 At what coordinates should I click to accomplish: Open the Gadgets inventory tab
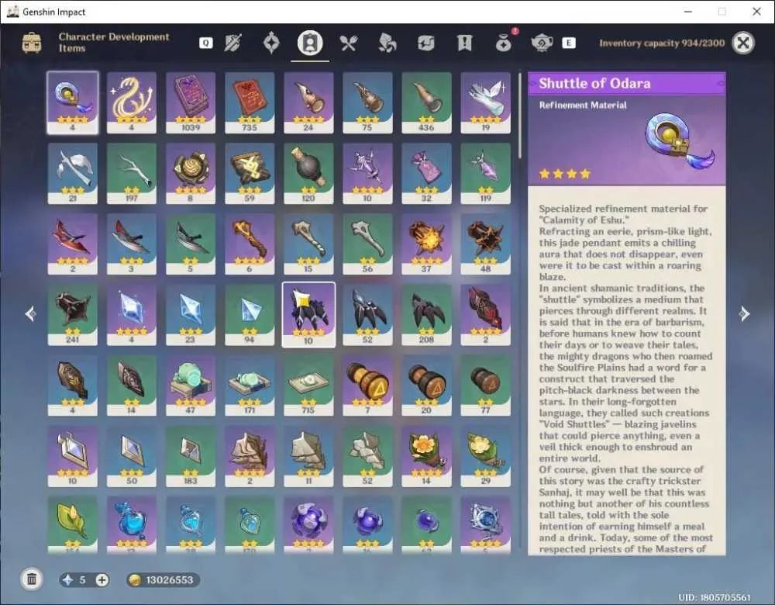coord(425,43)
